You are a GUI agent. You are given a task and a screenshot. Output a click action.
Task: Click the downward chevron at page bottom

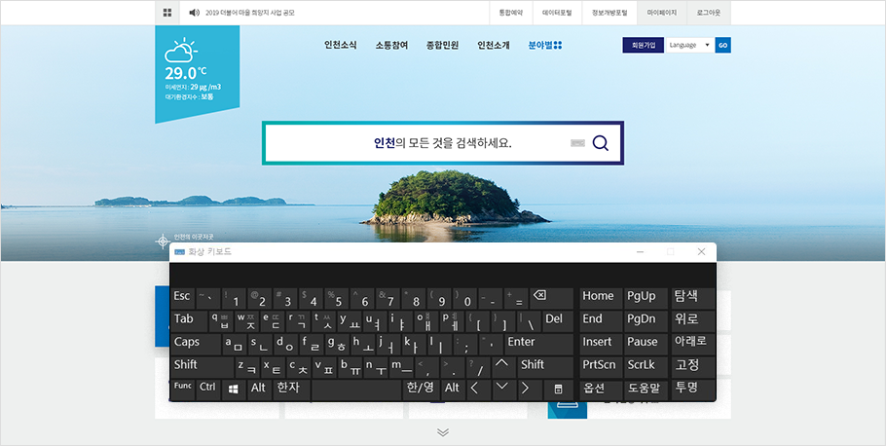(x=443, y=431)
